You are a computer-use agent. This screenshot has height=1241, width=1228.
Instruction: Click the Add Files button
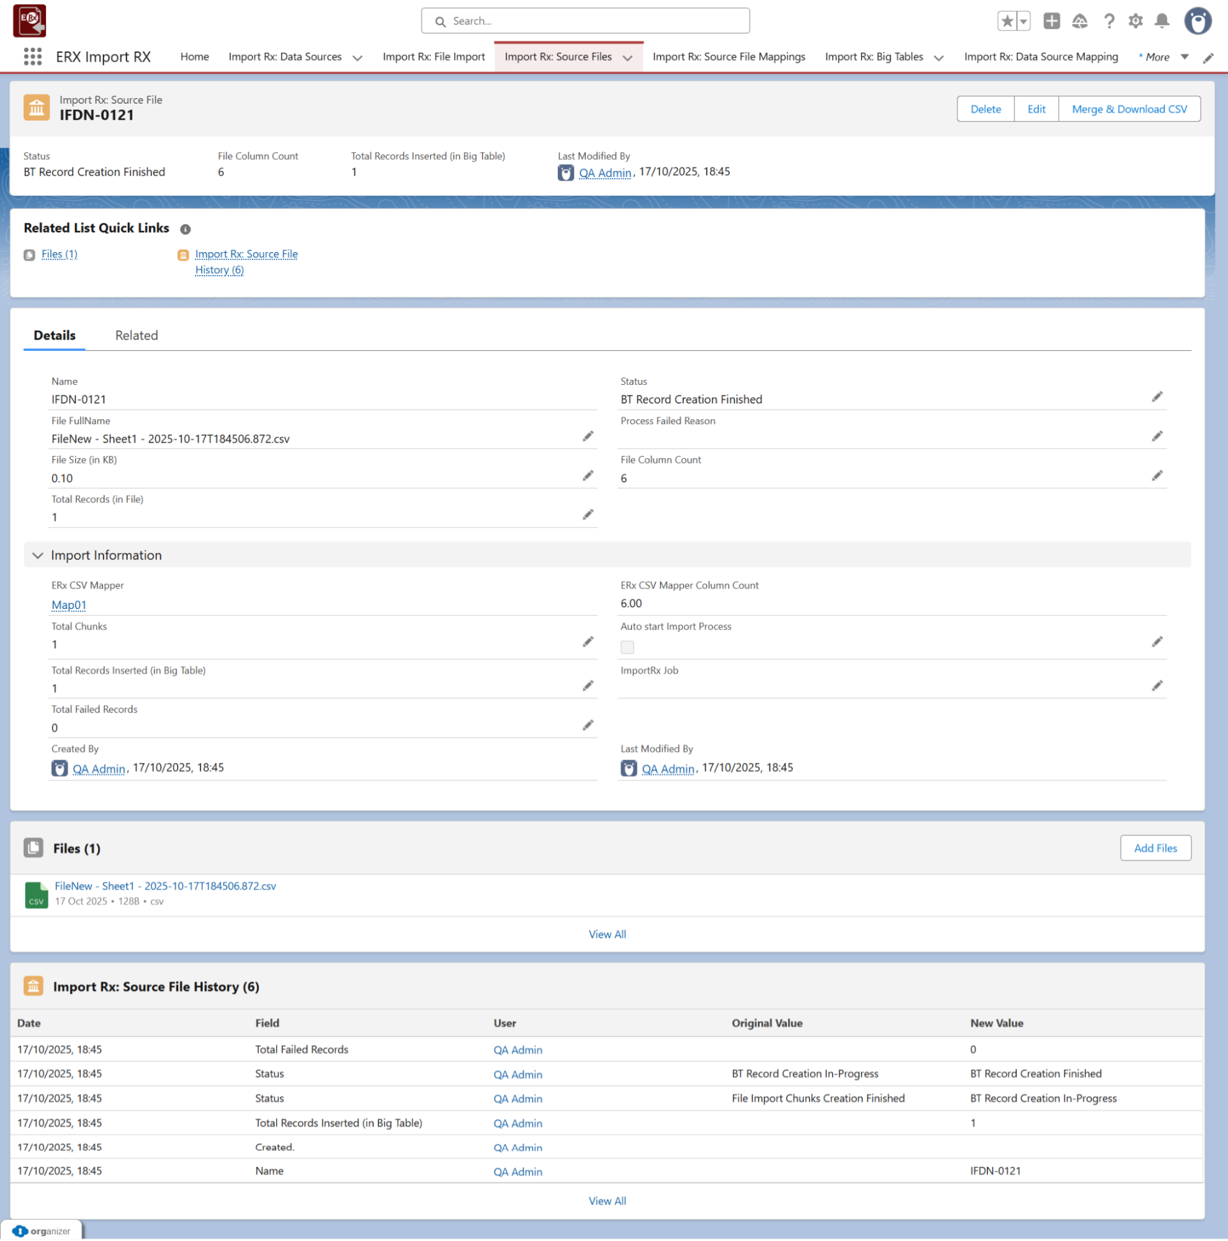(x=1155, y=848)
